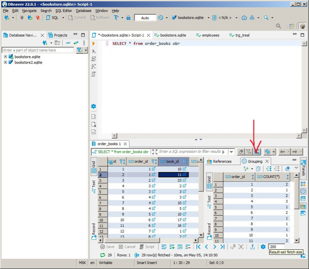Click the Script button in results footer
Image resolution: width=309 pixels, height=269 pixels.
tap(147, 247)
